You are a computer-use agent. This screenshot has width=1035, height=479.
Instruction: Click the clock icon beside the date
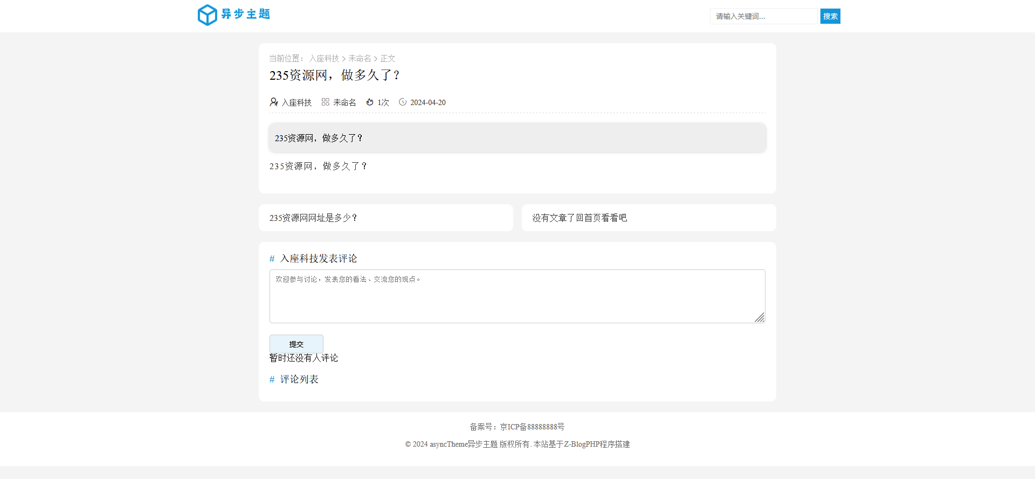click(x=403, y=102)
